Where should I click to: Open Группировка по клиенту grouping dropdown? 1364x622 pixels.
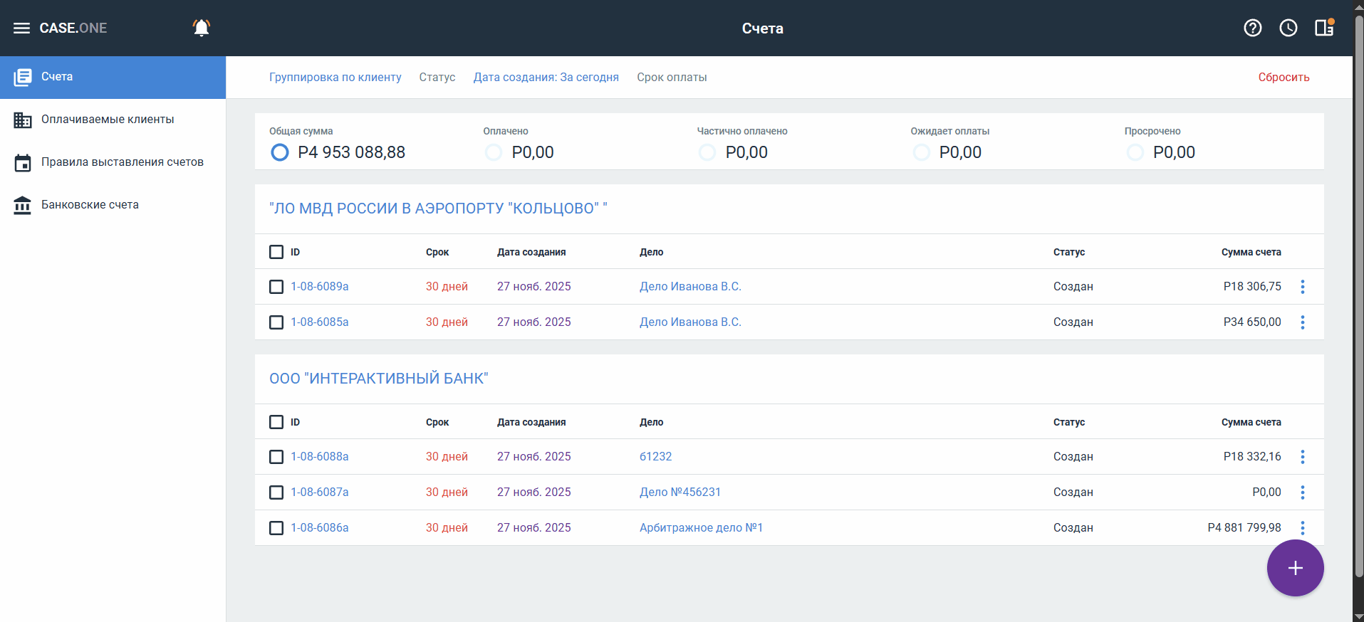[335, 78]
